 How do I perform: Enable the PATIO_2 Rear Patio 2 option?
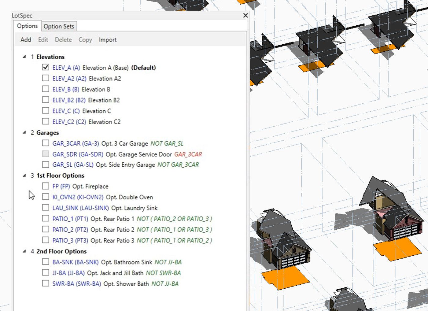pyautogui.click(x=46, y=230)
